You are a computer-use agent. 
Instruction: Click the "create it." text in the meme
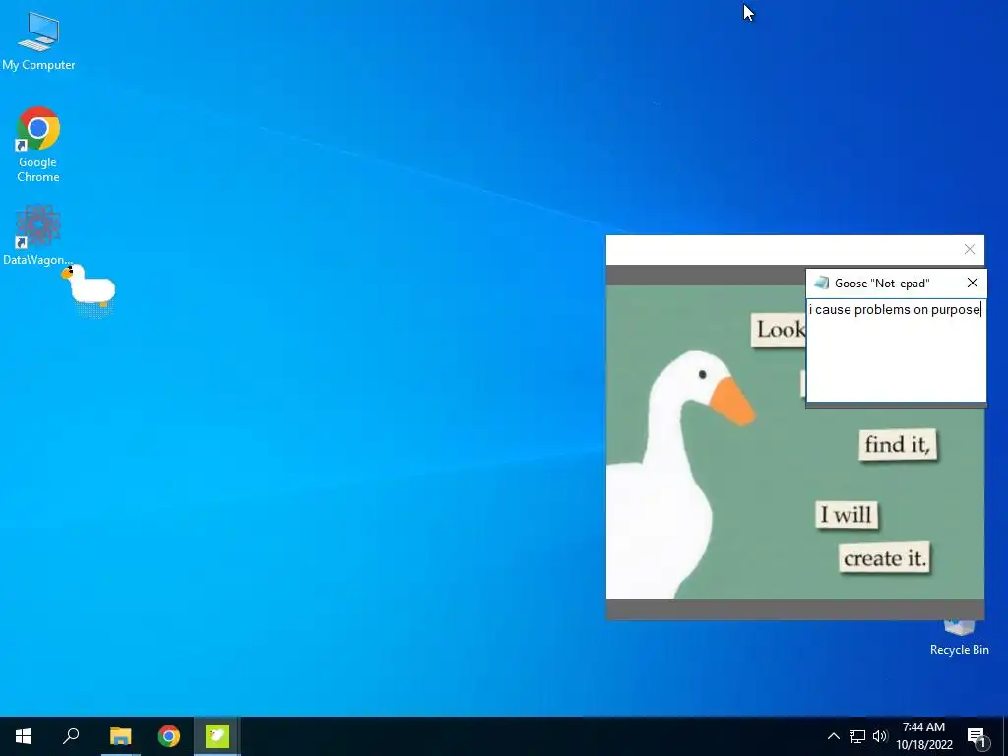point(885,558)
